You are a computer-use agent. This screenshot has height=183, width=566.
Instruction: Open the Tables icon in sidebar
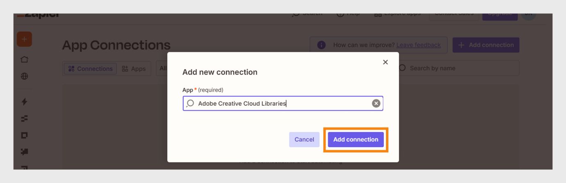[24, 118]
